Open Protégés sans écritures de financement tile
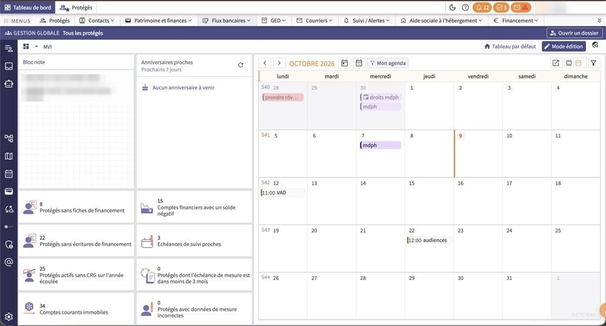The height and width of the screenshot is (326, 606). click(76, 241)
